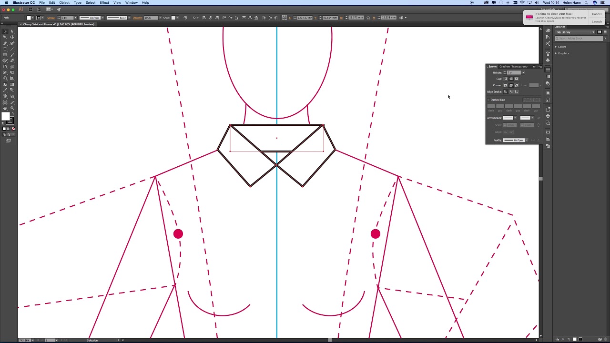Toggle round cap for the stroke

tap(511, 78)
